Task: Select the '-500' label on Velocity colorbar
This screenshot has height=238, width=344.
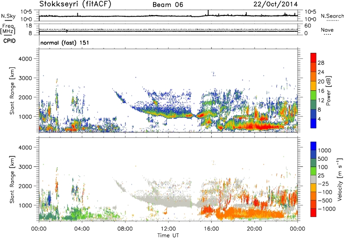Action: [325, 200]
